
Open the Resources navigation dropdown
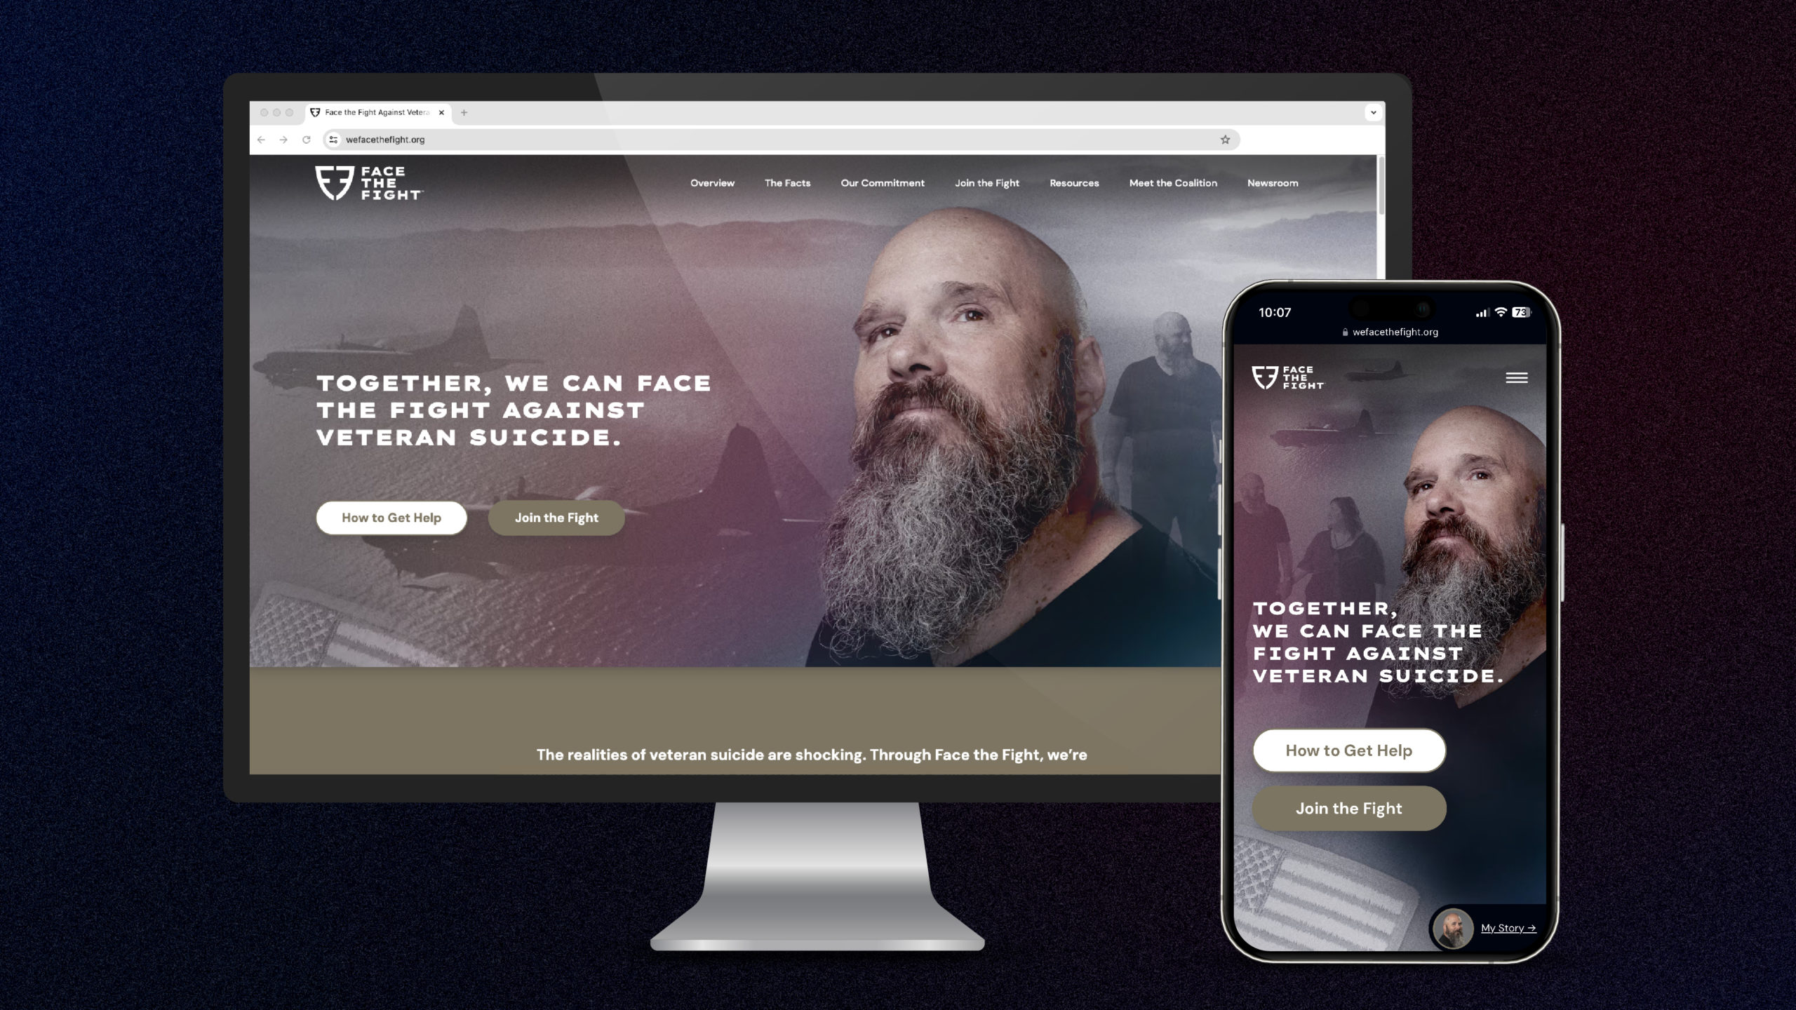tap(1073, 182)
